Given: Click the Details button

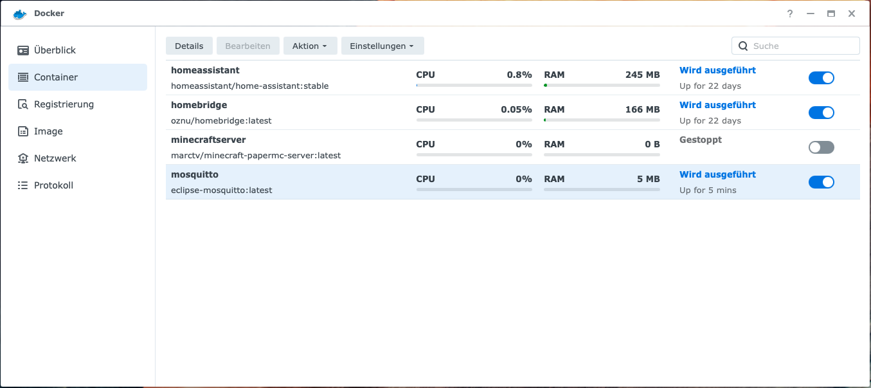Looking at the screenshot, I should 189,46.
